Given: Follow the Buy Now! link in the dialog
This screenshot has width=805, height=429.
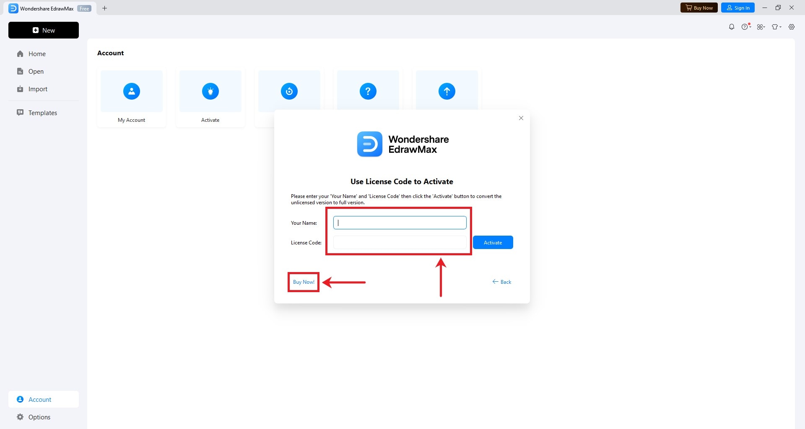Looking at the screenshot, I should point(304,282).
